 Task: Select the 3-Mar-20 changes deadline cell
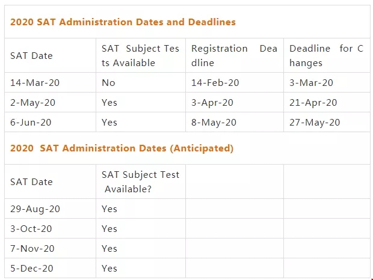coord(311,83)
